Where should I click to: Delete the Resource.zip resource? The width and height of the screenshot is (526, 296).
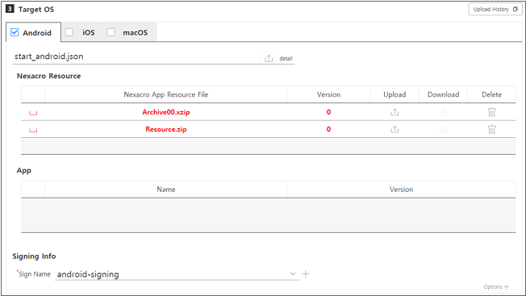(x=491, y=129)
